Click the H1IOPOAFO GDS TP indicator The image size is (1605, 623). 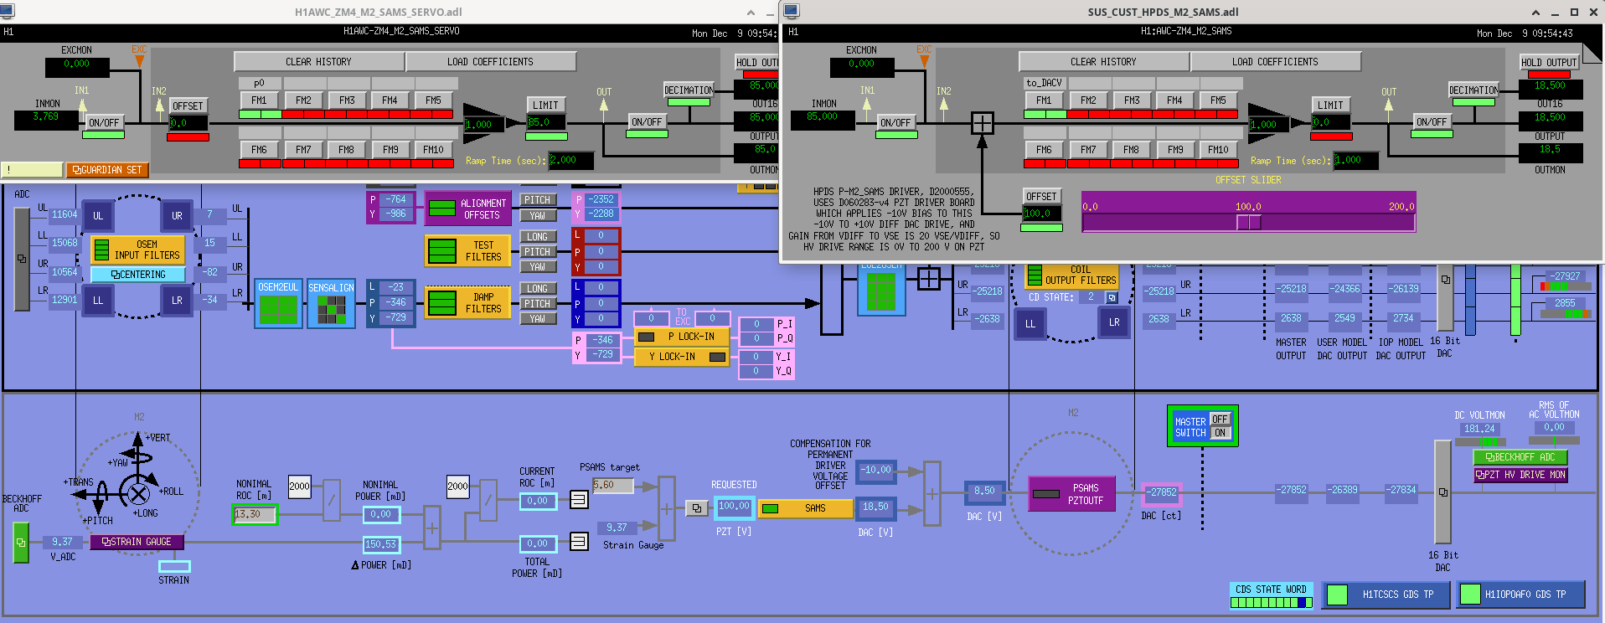pos(1520,595)
